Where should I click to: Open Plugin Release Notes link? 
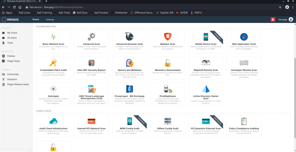coord(18,84)
